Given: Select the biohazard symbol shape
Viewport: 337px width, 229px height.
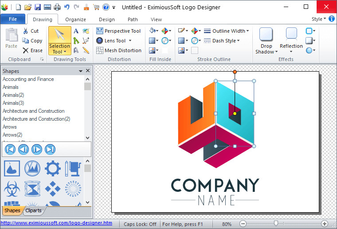Looking at the screenshot, I should (x=12, y=189).
